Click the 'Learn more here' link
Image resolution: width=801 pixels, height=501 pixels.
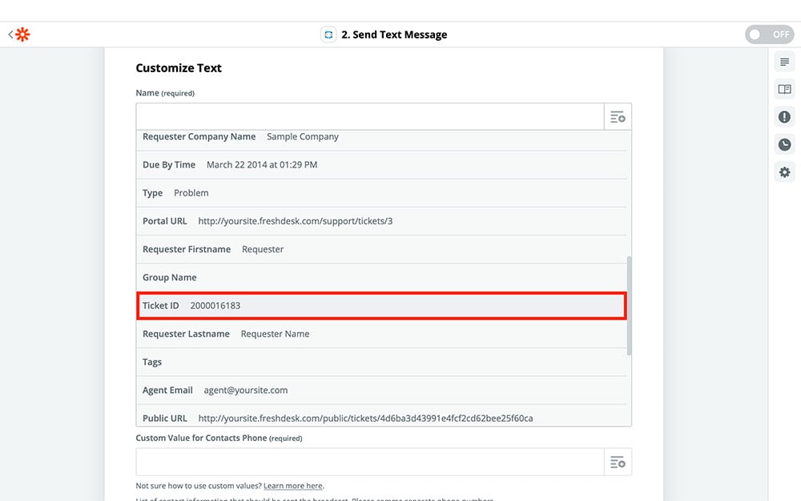point(293,486)
